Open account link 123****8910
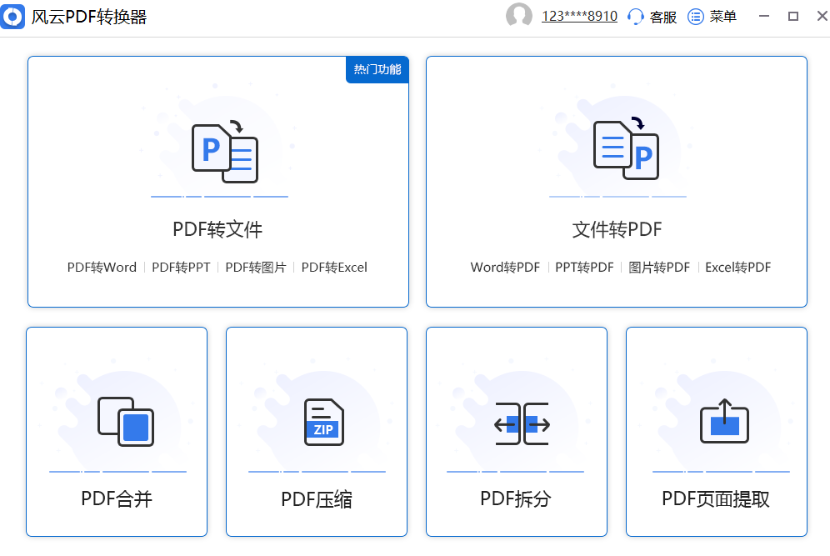This screenshot has width=830, height=556. click(x=579, y=17)
